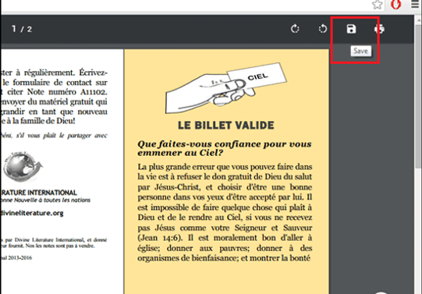
Task: Click the Save (floppy disk) icon
Action: click(351, 29)
